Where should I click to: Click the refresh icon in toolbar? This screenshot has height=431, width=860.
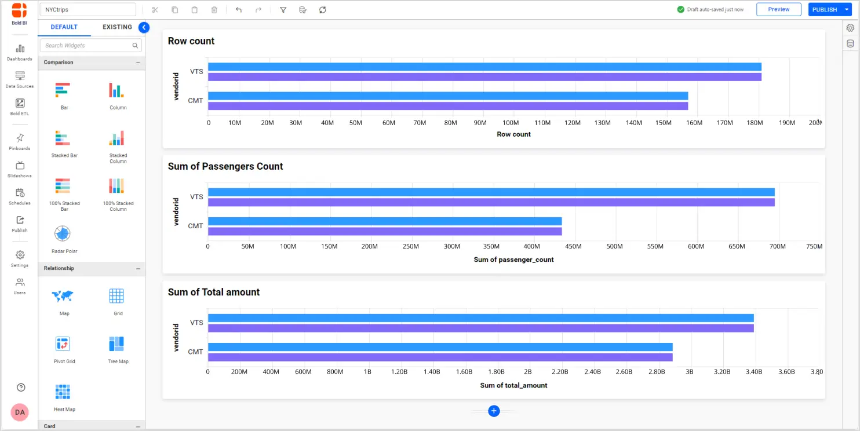(323, 10)
